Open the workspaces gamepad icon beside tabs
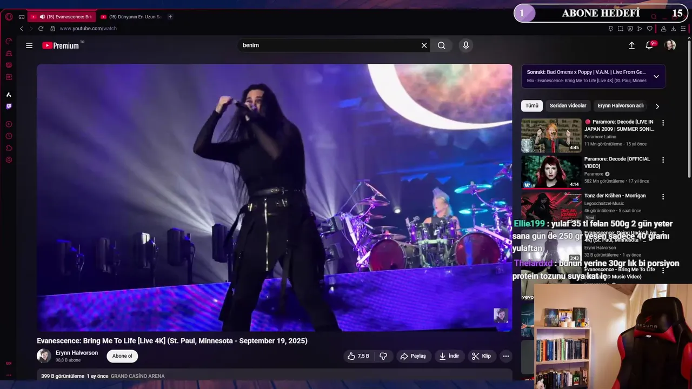Image resolution: width=692 pixels, height=389 pixels. tap(22, 17)
